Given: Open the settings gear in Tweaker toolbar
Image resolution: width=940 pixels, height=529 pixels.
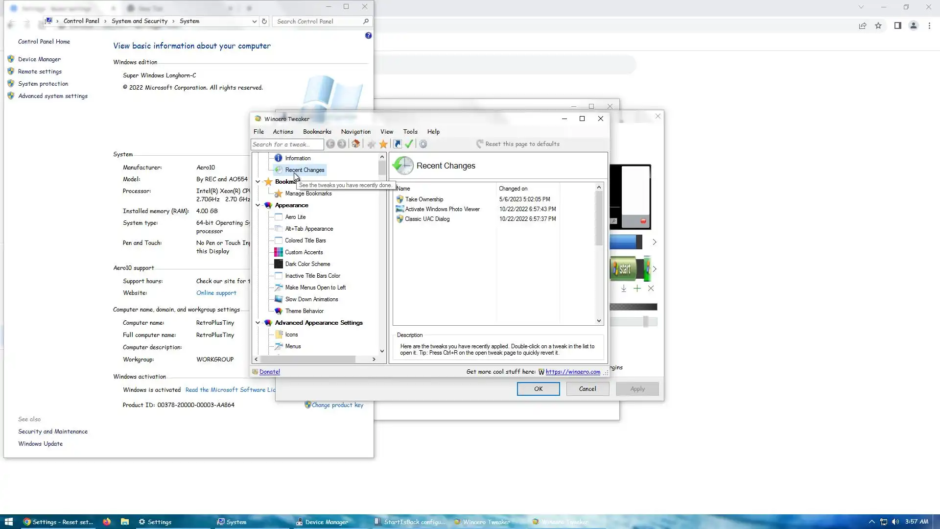Looking at the screenshot, I should (x=423, y=144).
